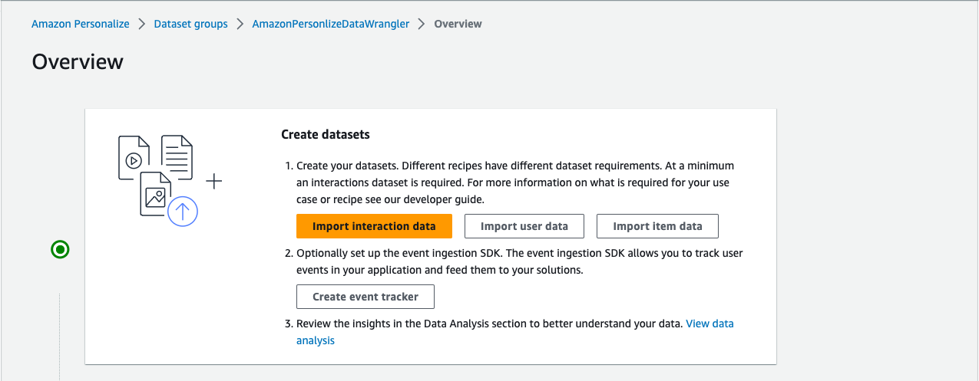Image resolution: width=979 pixels, height=381 pixels.
Task: Select the green step indicator circle
Action: point(60,249)
